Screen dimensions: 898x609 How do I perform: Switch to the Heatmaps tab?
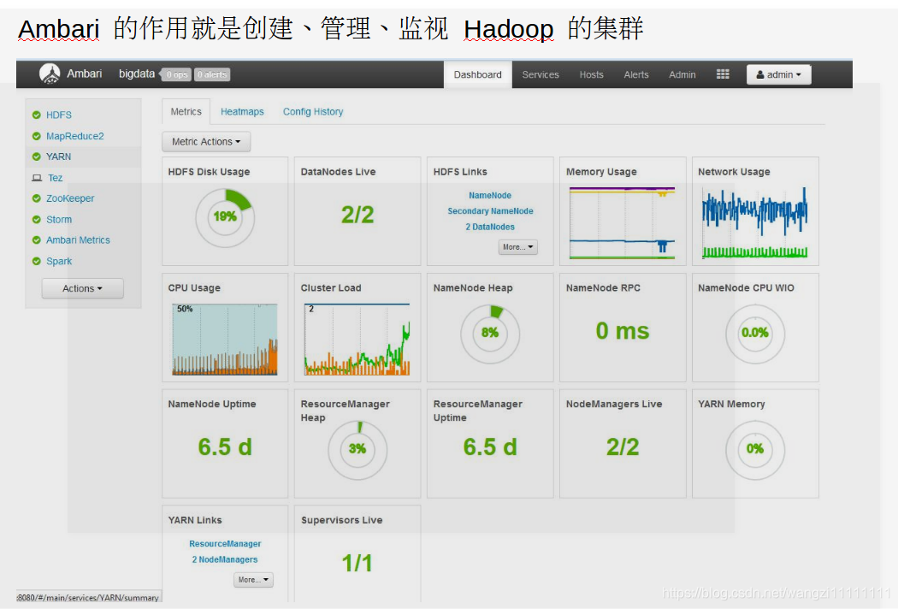(x=242, y=112)
